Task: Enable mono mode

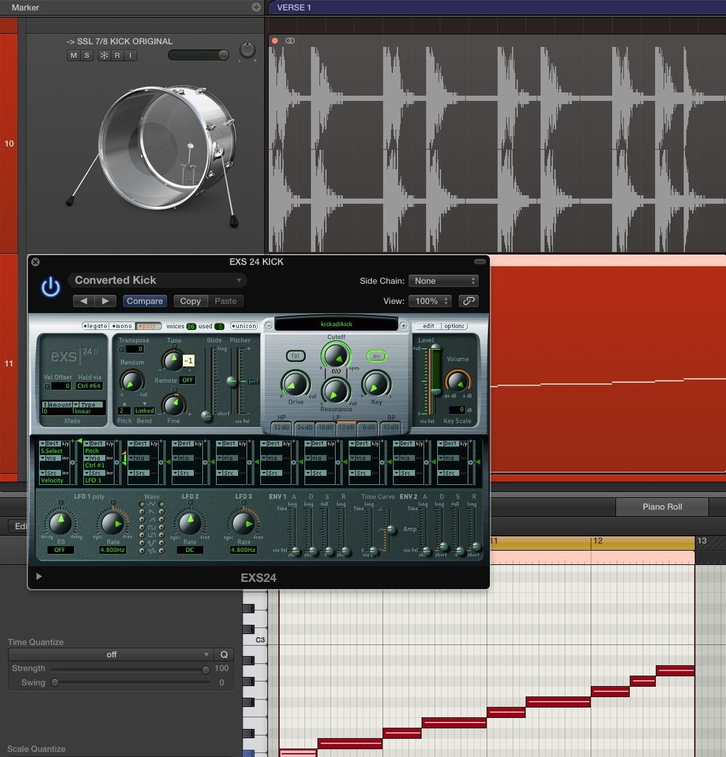Action: [x=122, y=326]
